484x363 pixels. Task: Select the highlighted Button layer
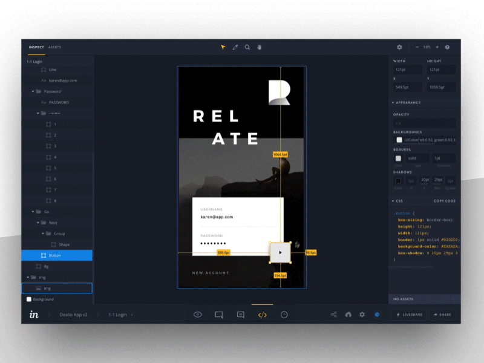[x=57, y=255]
